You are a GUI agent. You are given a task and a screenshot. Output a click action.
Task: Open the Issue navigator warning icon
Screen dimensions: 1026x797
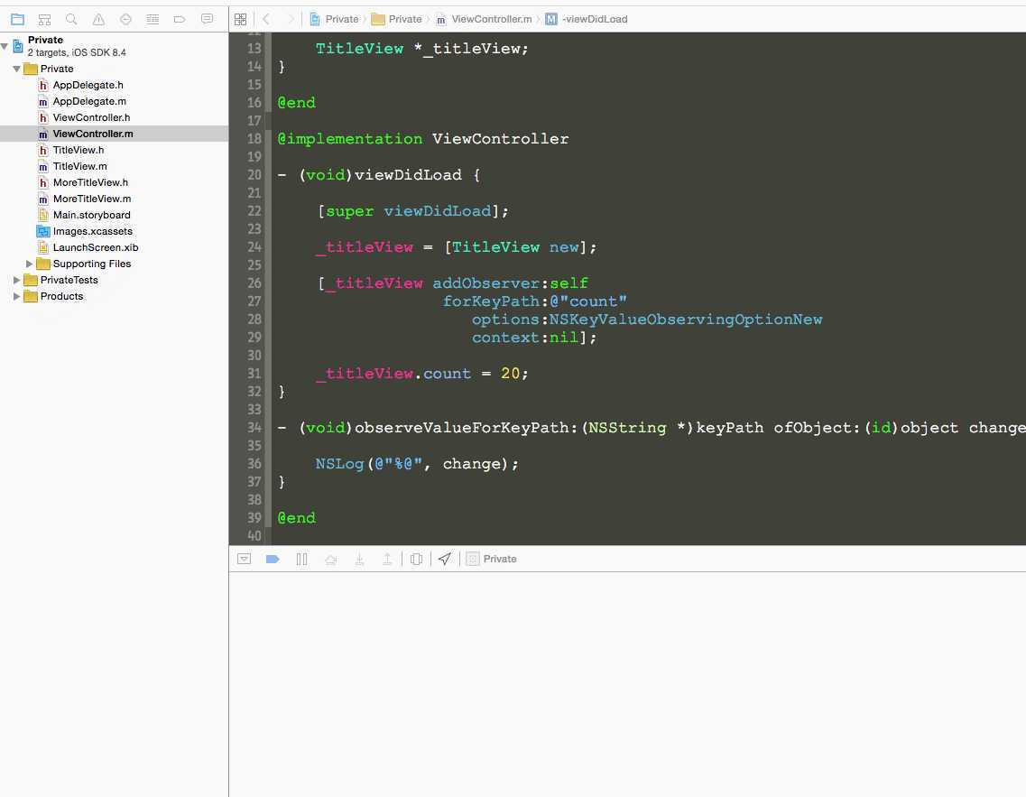98,19
